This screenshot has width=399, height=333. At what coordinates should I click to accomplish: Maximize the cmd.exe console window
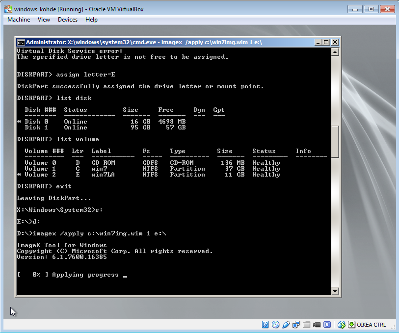(326, 42)
